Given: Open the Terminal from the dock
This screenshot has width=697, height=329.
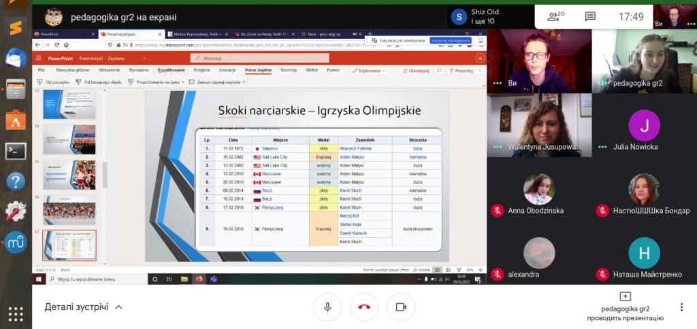Looking at the screenshot, I should 15,150.
